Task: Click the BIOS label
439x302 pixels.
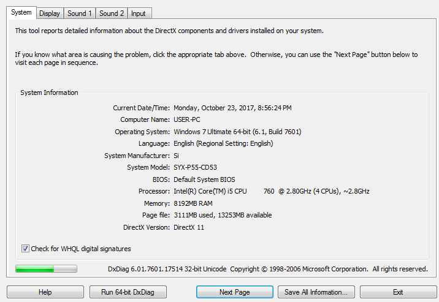Action: (x=161, y=179)
